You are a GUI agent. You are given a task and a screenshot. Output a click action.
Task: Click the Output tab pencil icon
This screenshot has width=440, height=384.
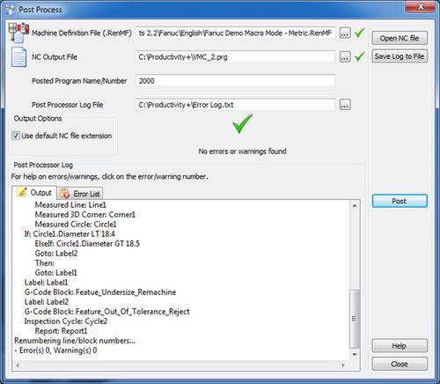(x=22, y=192)
